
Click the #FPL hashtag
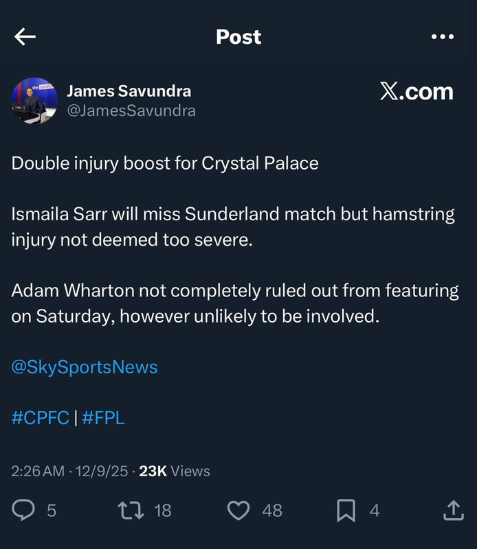[x=104, y=418]
